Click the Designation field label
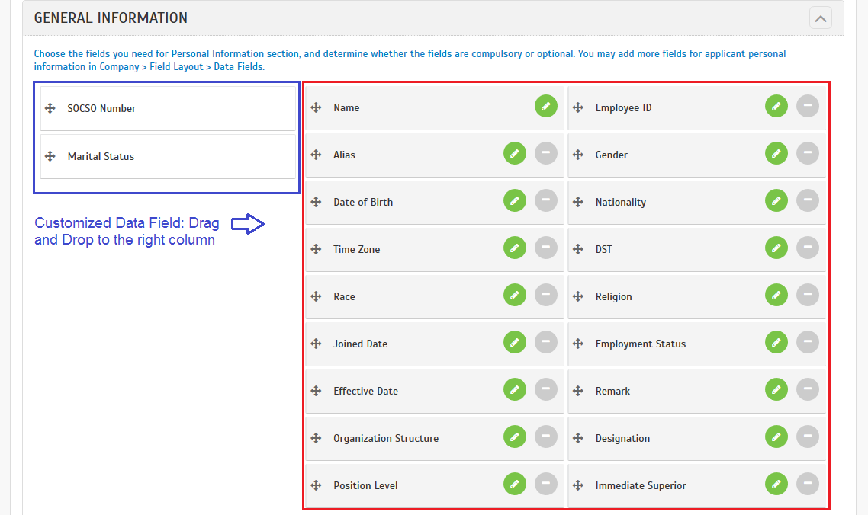 pos(622,438)
